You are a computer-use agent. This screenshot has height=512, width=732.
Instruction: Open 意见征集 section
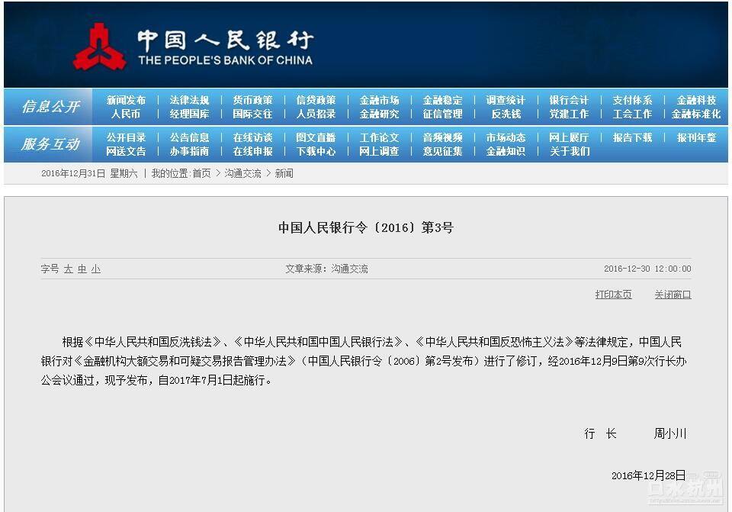(x=442, y=151)
